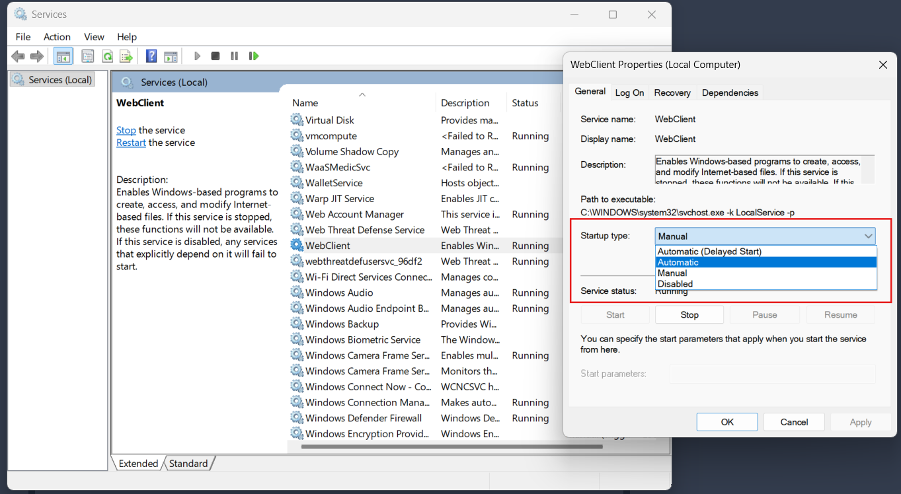Click the Refresh toolbar icon
The width and height of the screenshot is (901, 494).
click(107, 57)
